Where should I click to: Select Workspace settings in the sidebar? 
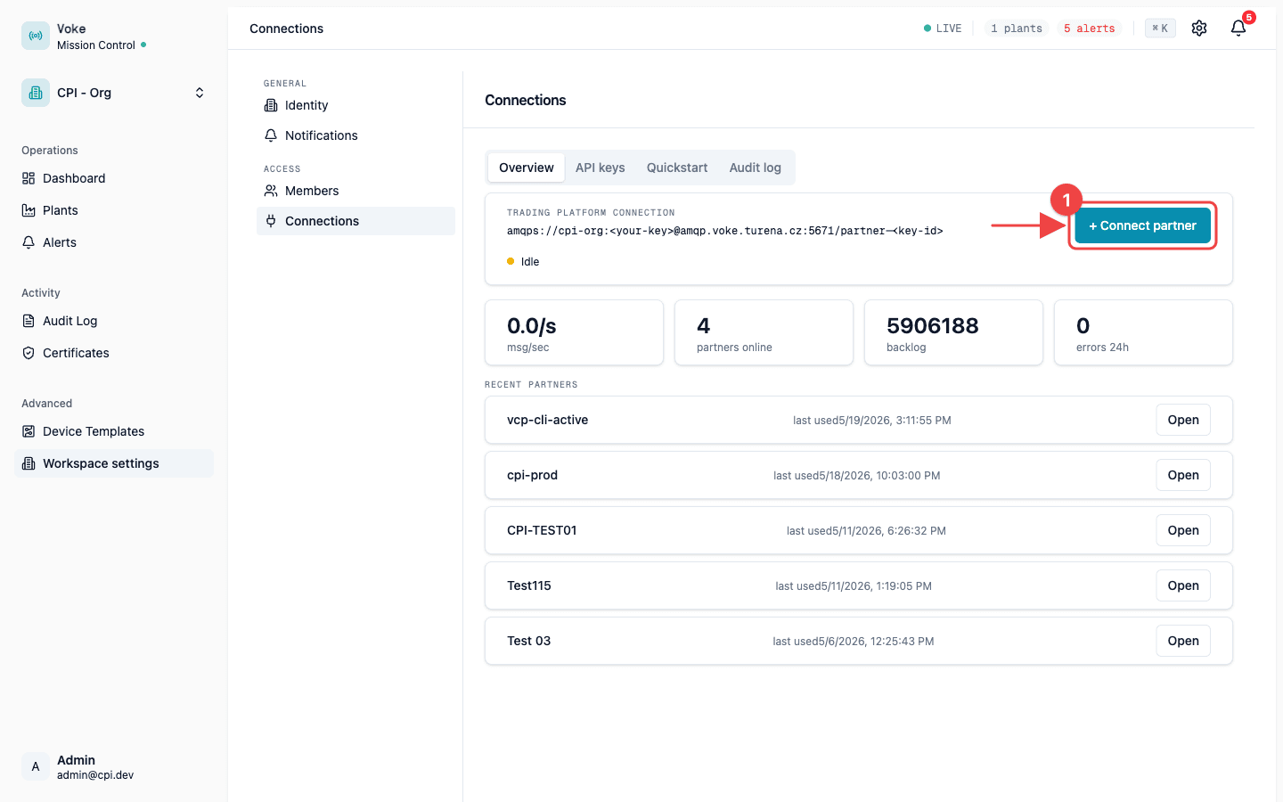[114, 463]
